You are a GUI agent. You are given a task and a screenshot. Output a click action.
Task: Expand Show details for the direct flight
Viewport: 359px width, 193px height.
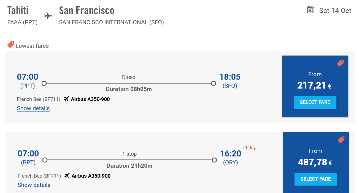click(33, 108)
